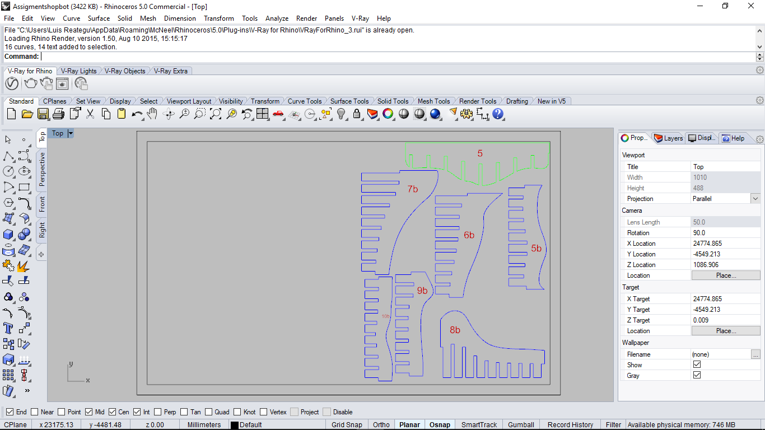Open a file with the folder icon
765x430 pixels.
click(27, 114)
